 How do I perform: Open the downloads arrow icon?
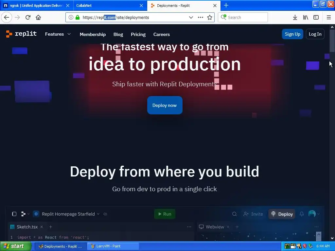pos(295,17)
